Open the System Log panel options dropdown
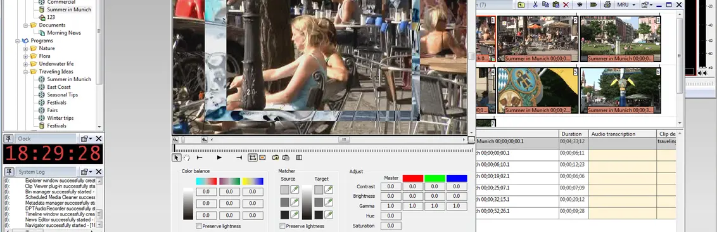The image size is (717, 232). (86, 172)
